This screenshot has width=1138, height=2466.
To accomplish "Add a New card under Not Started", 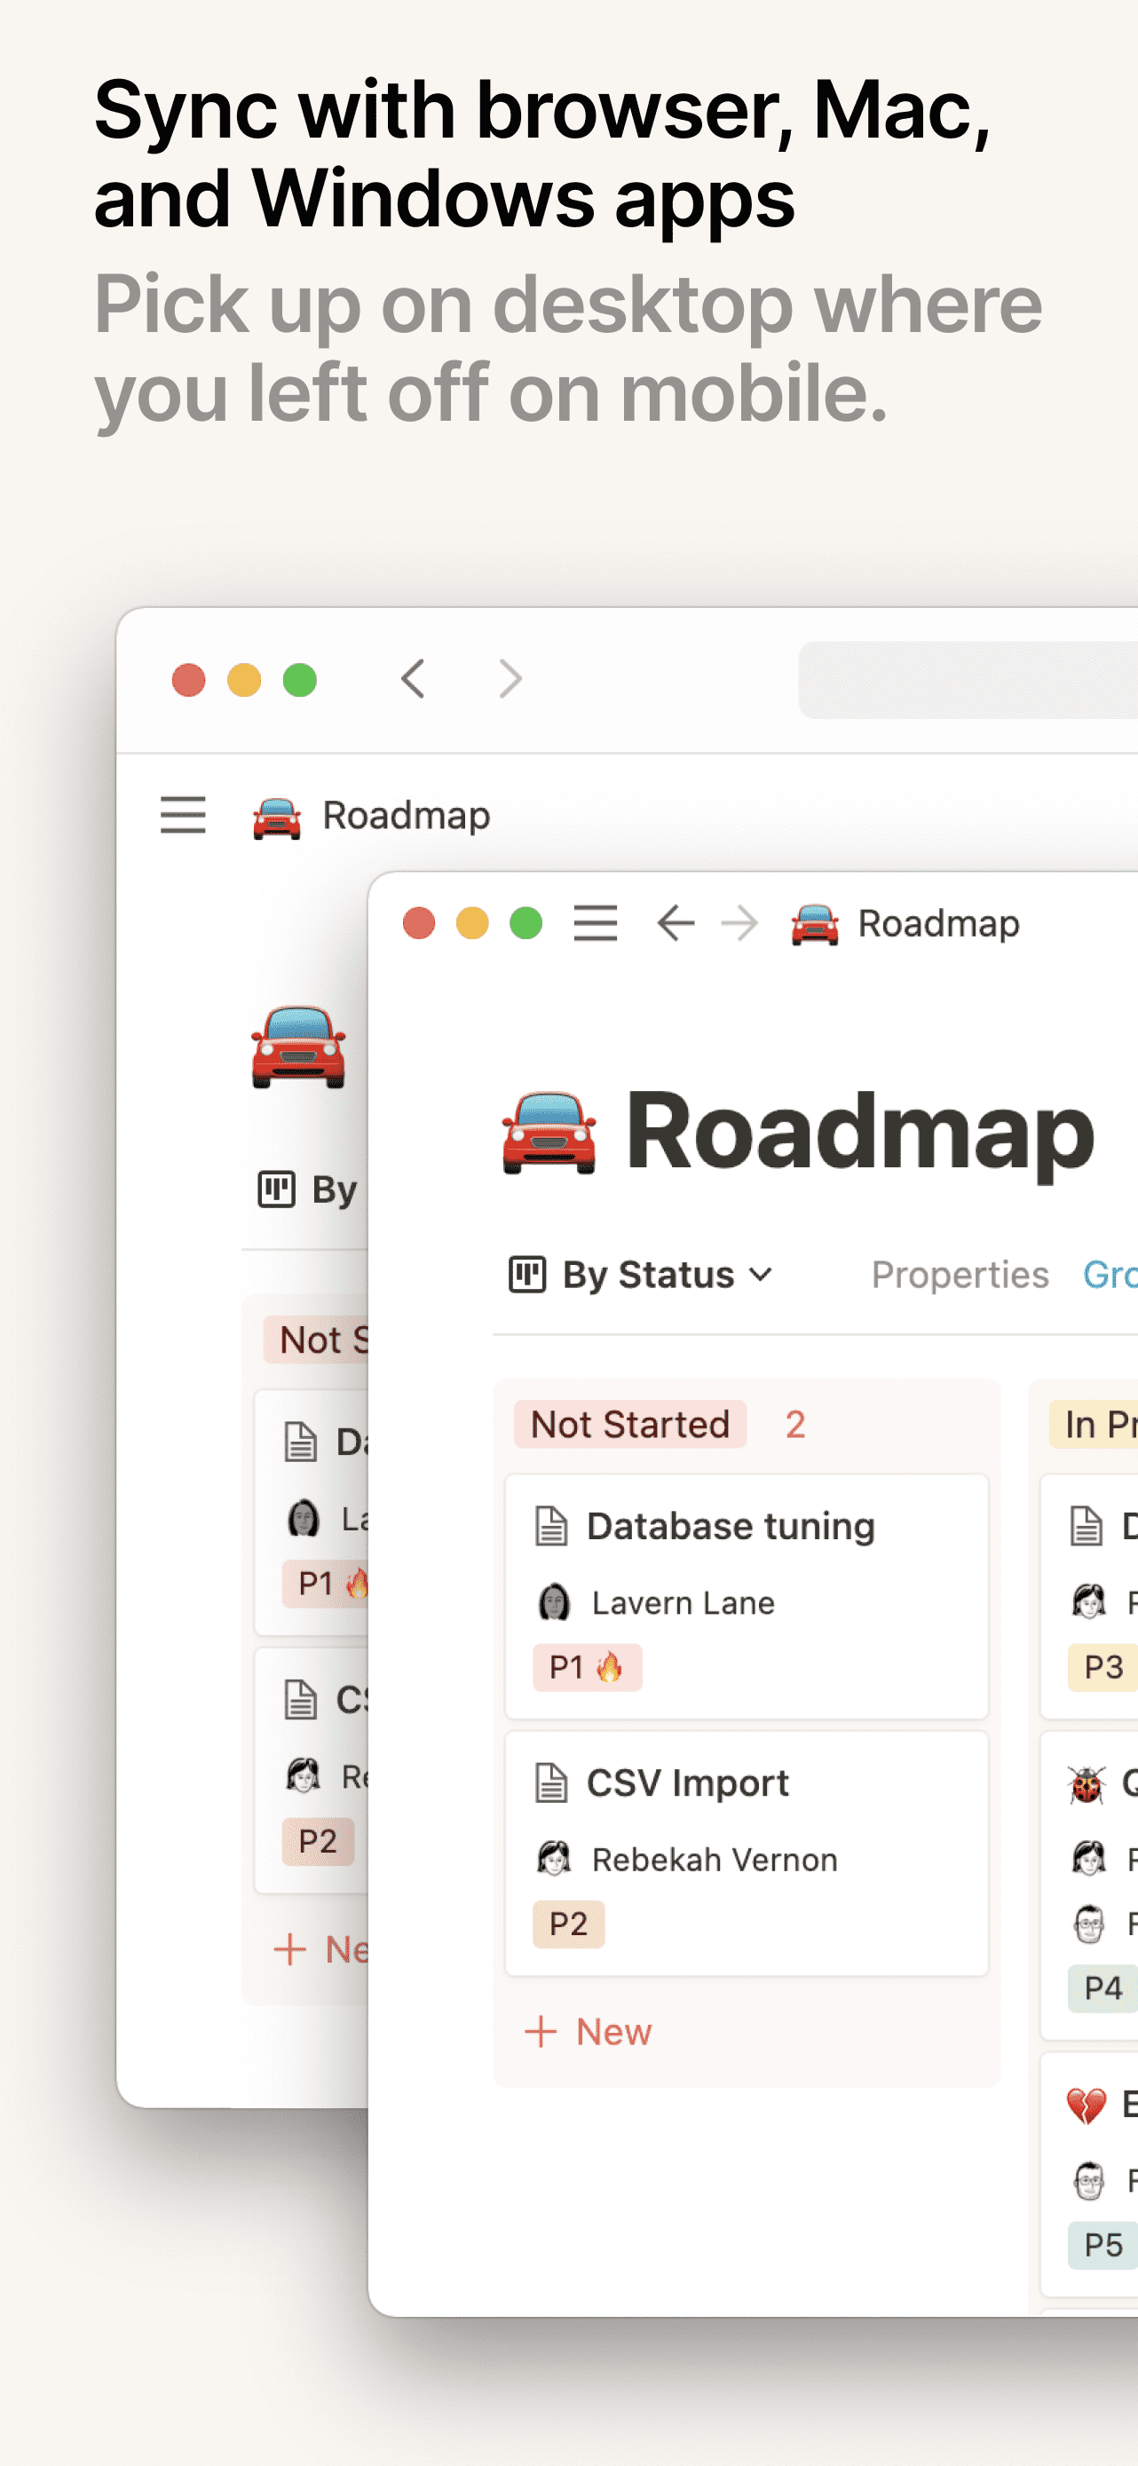I will tap(589, 2031).
